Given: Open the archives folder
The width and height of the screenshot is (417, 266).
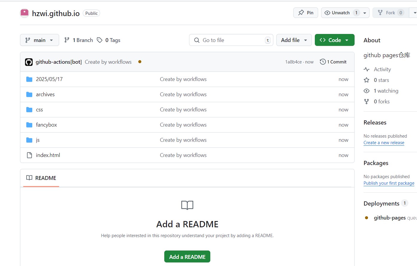Looking at the screenshot, I should pyautogui.click(x=45, y=94).
